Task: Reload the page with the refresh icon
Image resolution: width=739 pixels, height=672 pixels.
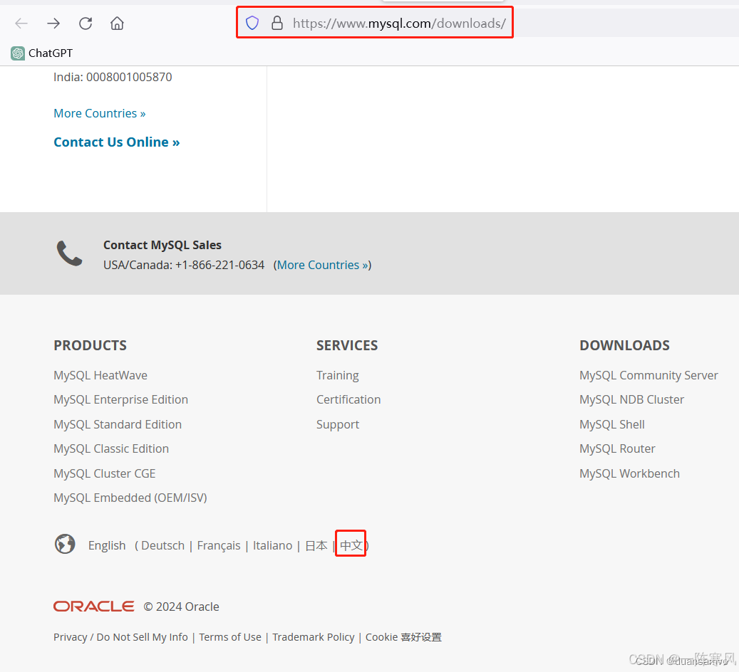Action: point(86,23)
